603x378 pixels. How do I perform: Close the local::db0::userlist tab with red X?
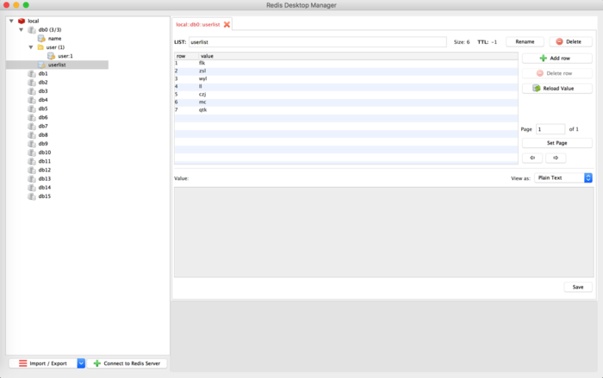click(x=227, y=25)
